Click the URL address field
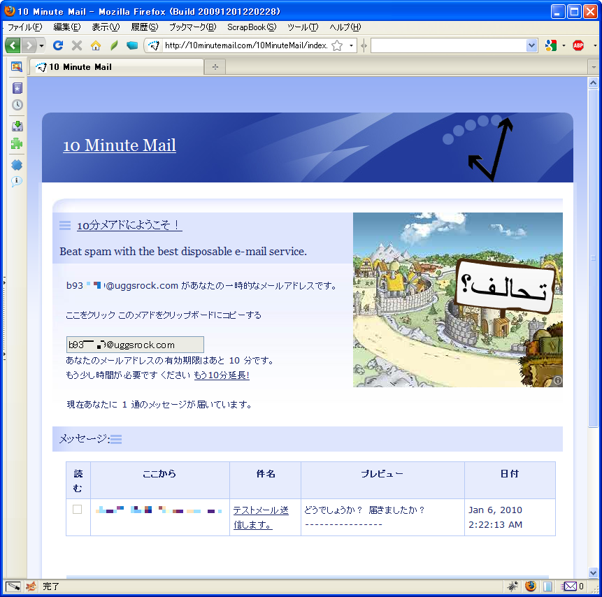The width and height of the screenshot is (602, 597). tap(245, 45)
